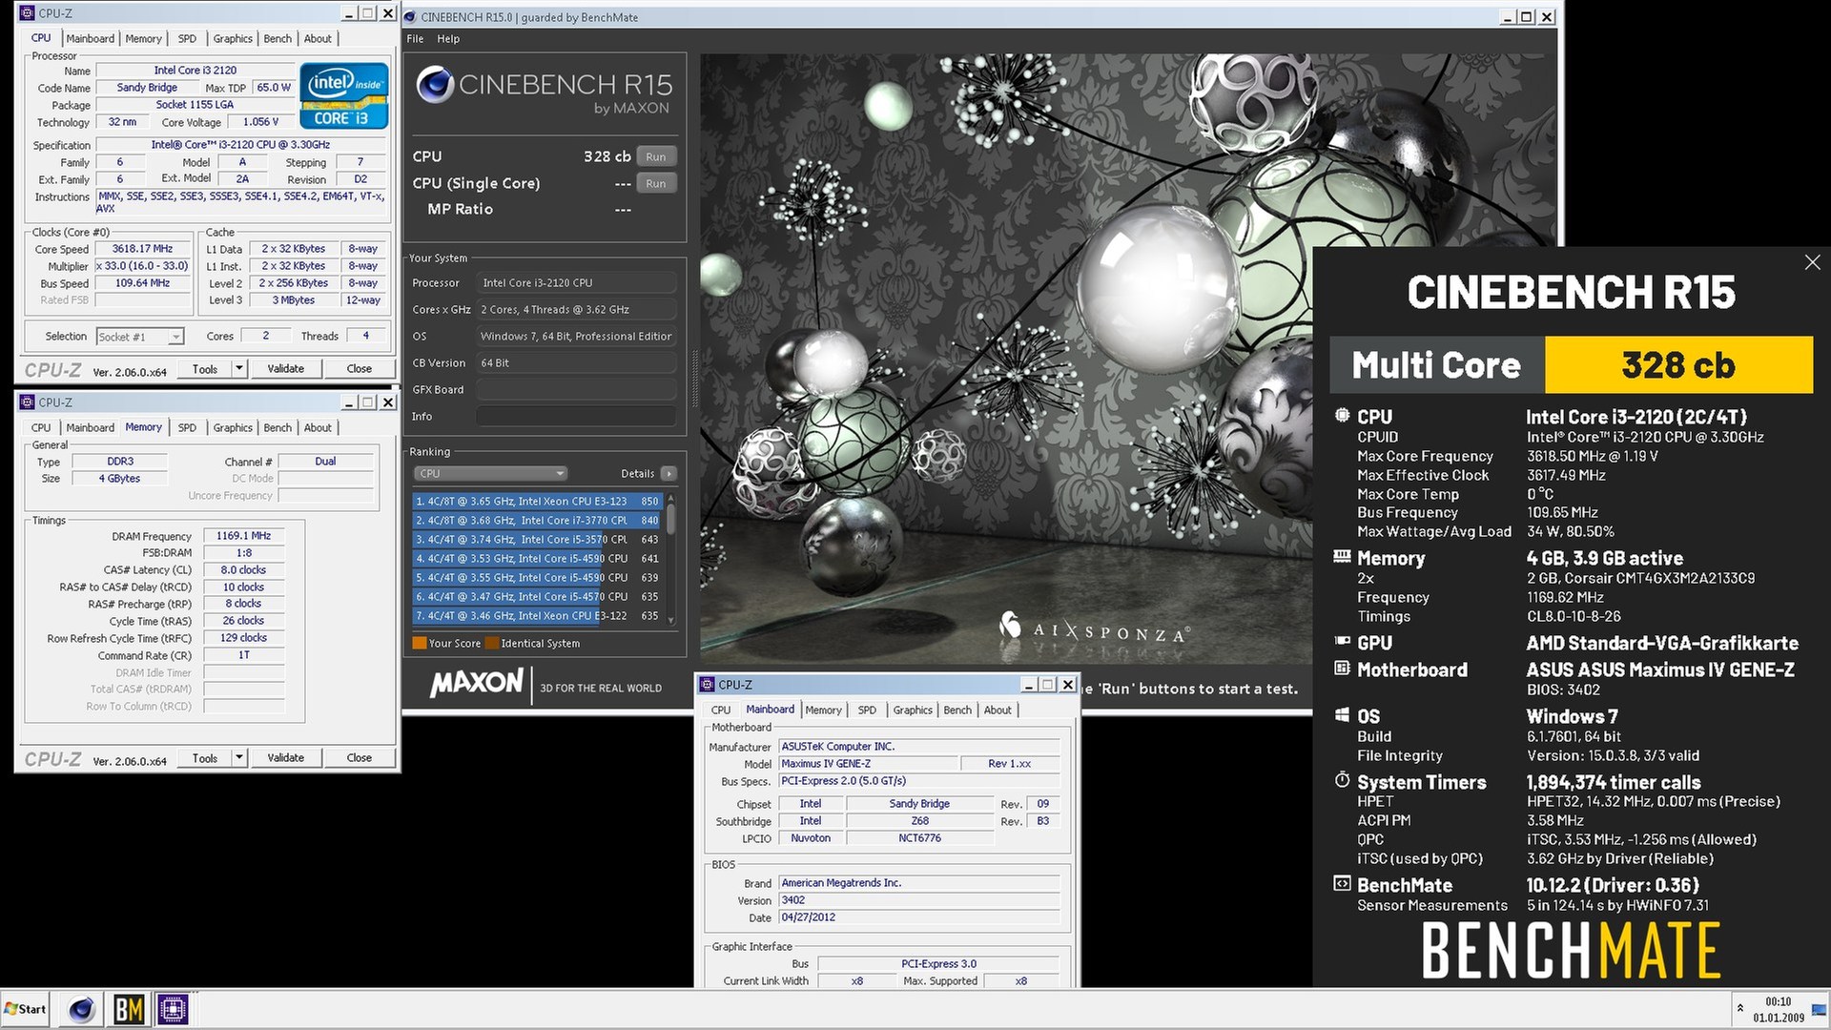Click the AIXSPONZA logo in render view
This screenshot has width=1831, height=1030.
(x=1095, y=629)
